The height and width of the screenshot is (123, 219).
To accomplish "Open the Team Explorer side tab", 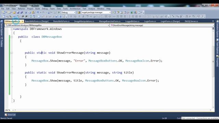I will (x=217, y=46).
